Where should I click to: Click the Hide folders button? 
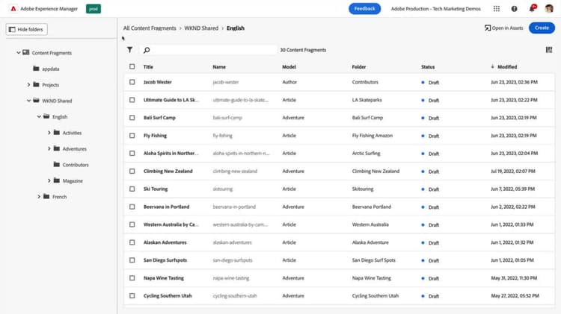point(26,29)
